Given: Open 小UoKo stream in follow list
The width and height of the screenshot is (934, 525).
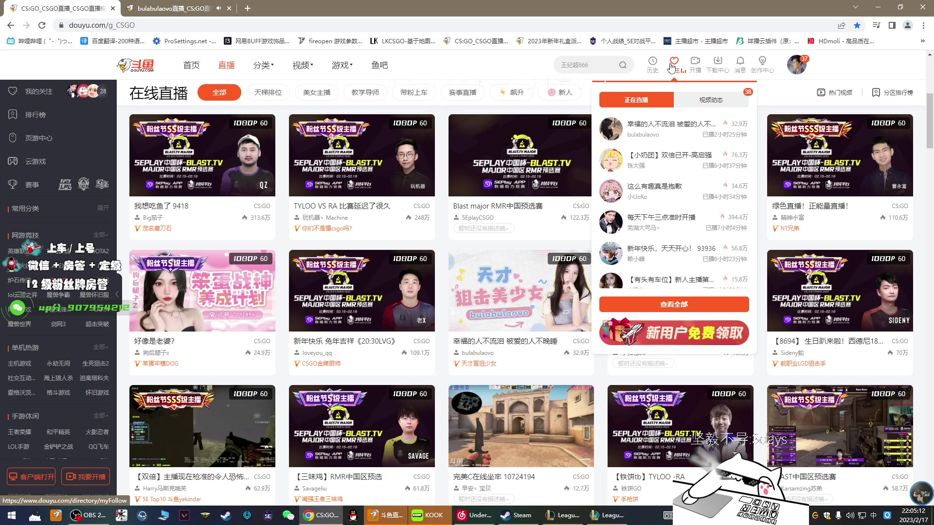Looking at the screenshot, I should [674, 191].
